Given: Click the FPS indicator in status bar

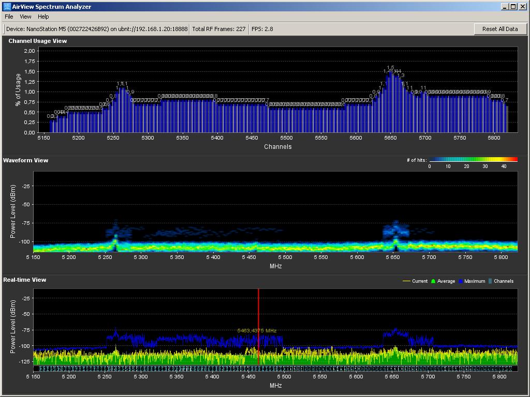Looking at the screenshot, I should coord(262,29).
